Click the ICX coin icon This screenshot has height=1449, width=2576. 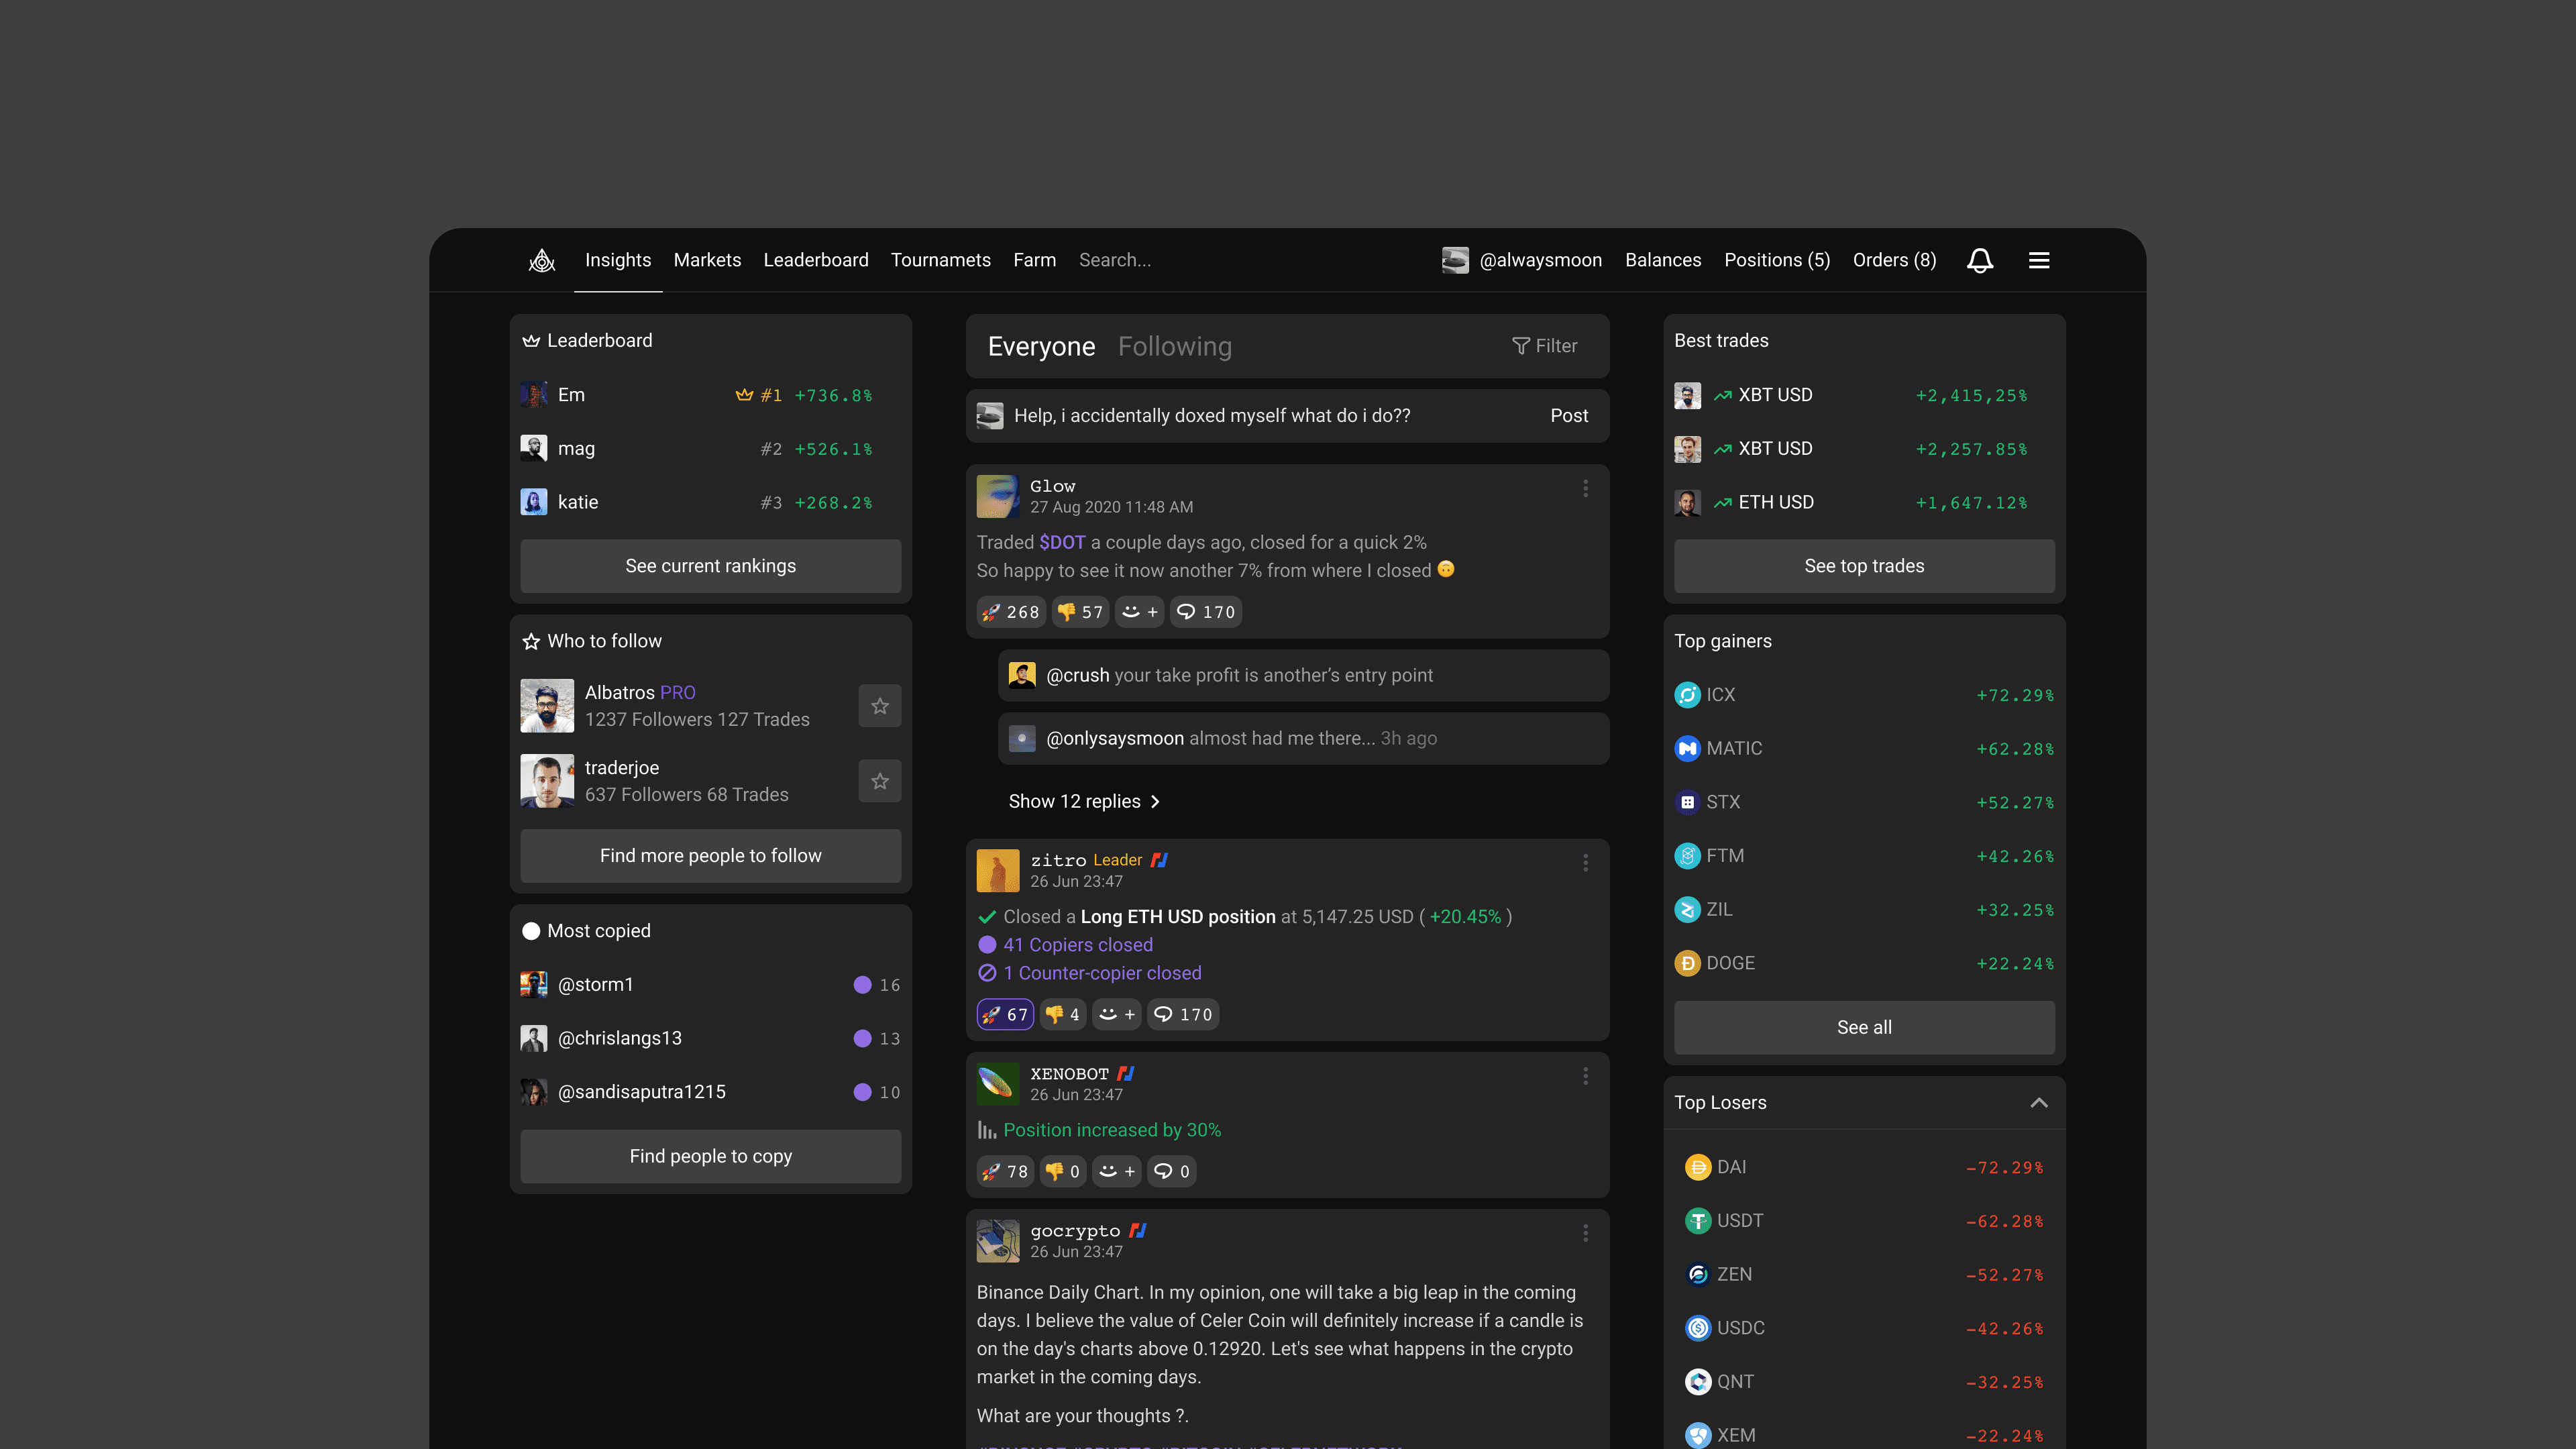coord(1687,695)
